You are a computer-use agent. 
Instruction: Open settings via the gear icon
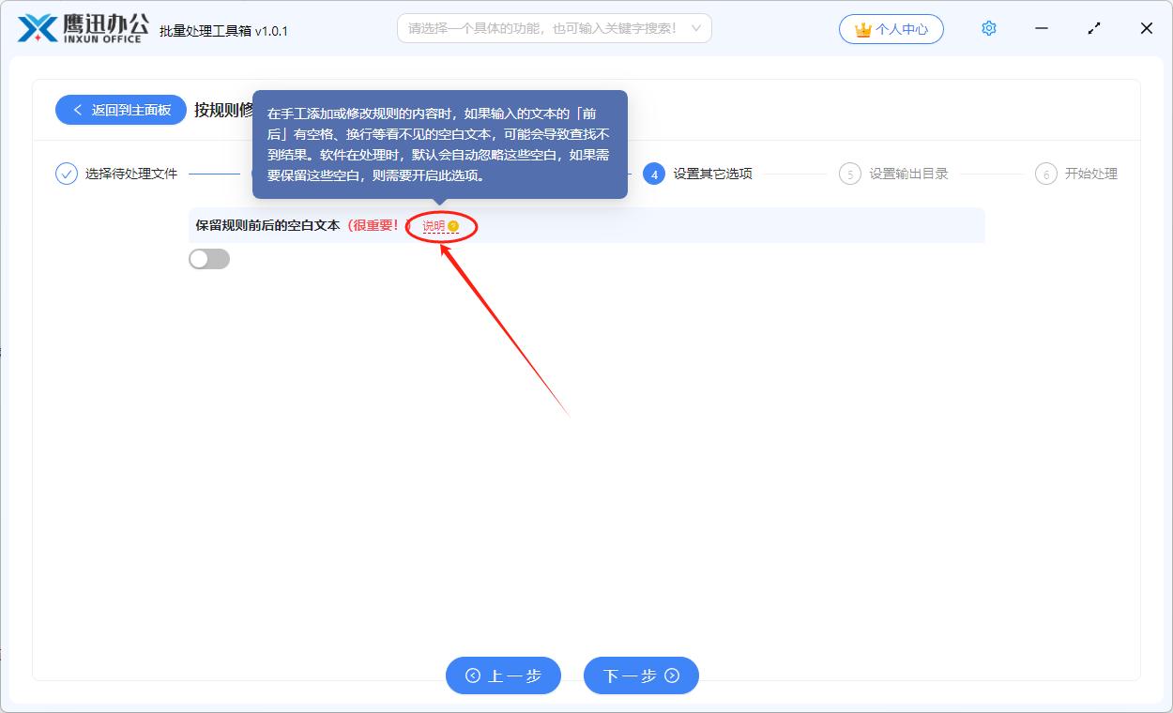click(988, 29)
